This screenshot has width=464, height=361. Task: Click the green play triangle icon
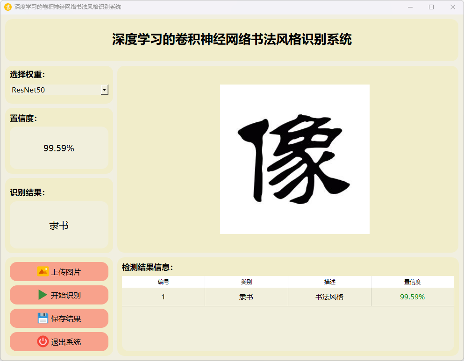43,295
